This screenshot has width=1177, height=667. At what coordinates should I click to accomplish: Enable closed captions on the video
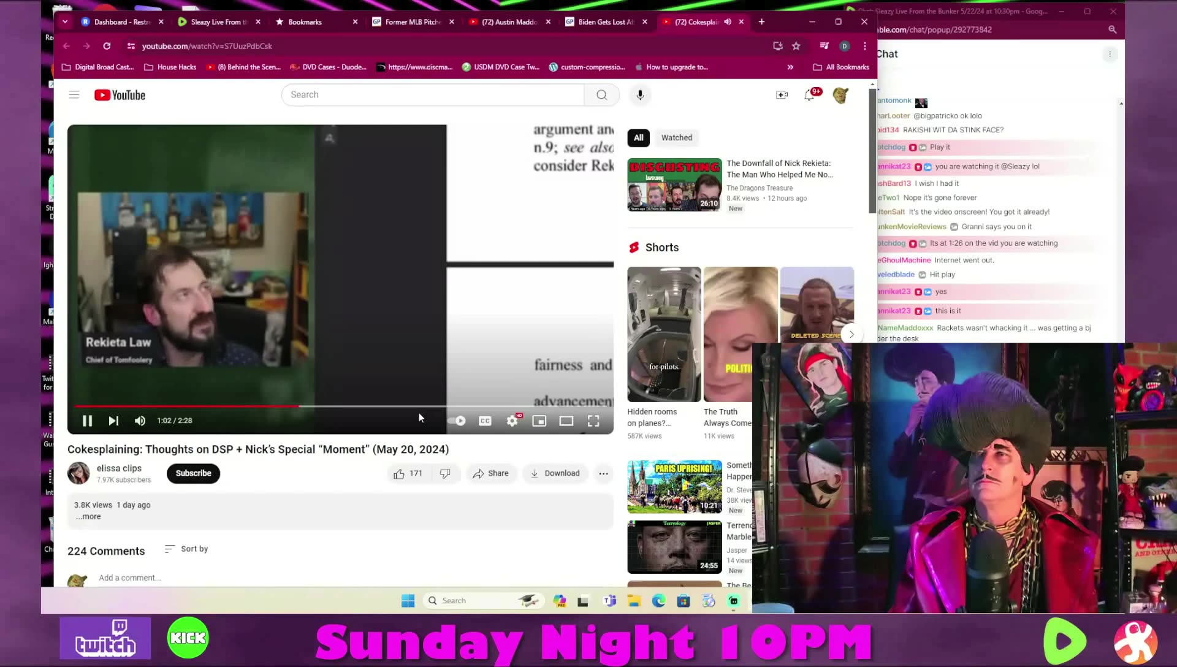coord(484,421)
